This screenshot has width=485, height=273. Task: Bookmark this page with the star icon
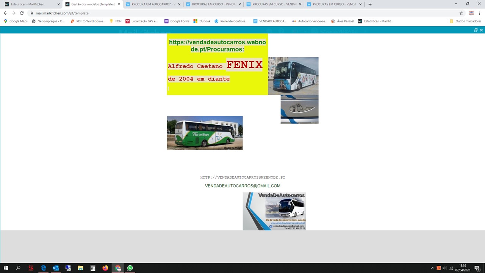[x=461, y=13]
